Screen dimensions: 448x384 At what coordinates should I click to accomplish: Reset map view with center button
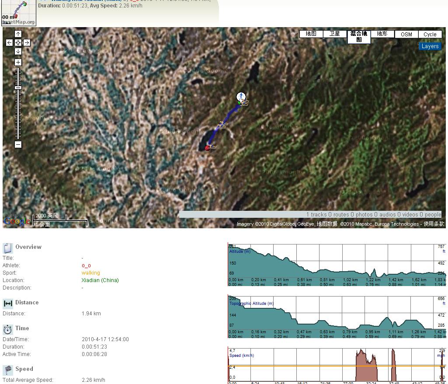pos(18,42)
